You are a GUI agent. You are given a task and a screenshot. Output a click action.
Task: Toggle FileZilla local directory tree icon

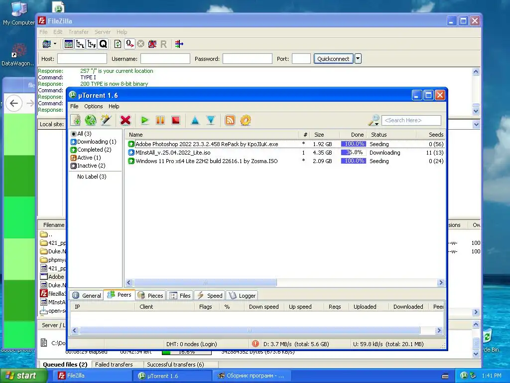[x=80, y=44]
